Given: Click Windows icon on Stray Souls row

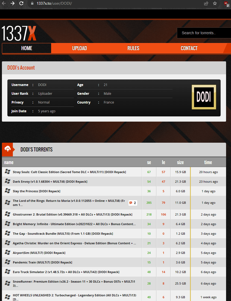Looking at the screenshot, I should [7, 172].
